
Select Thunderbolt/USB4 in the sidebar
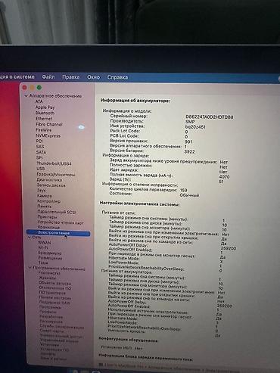(x=54, y=163)
